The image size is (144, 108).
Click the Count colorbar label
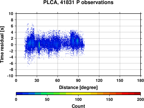coord(78,106)
